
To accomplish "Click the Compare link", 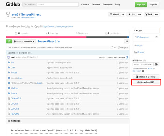I will tap(123, 47).
